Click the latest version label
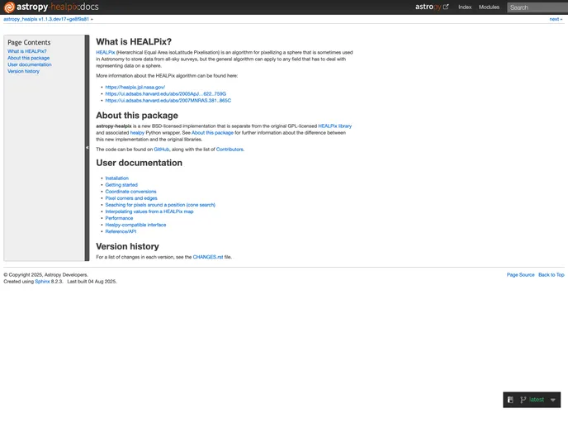The image size is (568, 423). [537, 400]
